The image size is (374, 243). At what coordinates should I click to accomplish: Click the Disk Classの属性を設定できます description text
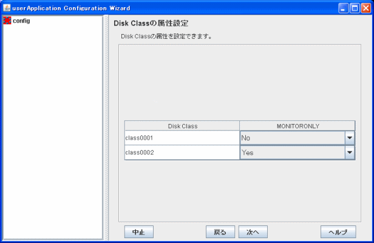166,36
